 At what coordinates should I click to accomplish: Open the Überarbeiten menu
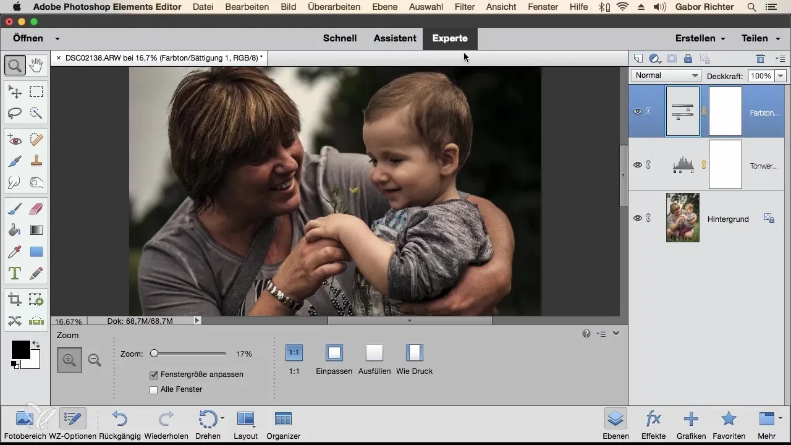(333, 7)
